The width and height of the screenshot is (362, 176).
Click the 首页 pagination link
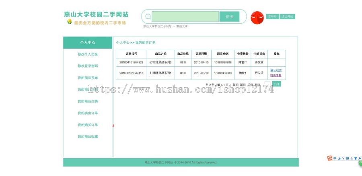(236, 85)
